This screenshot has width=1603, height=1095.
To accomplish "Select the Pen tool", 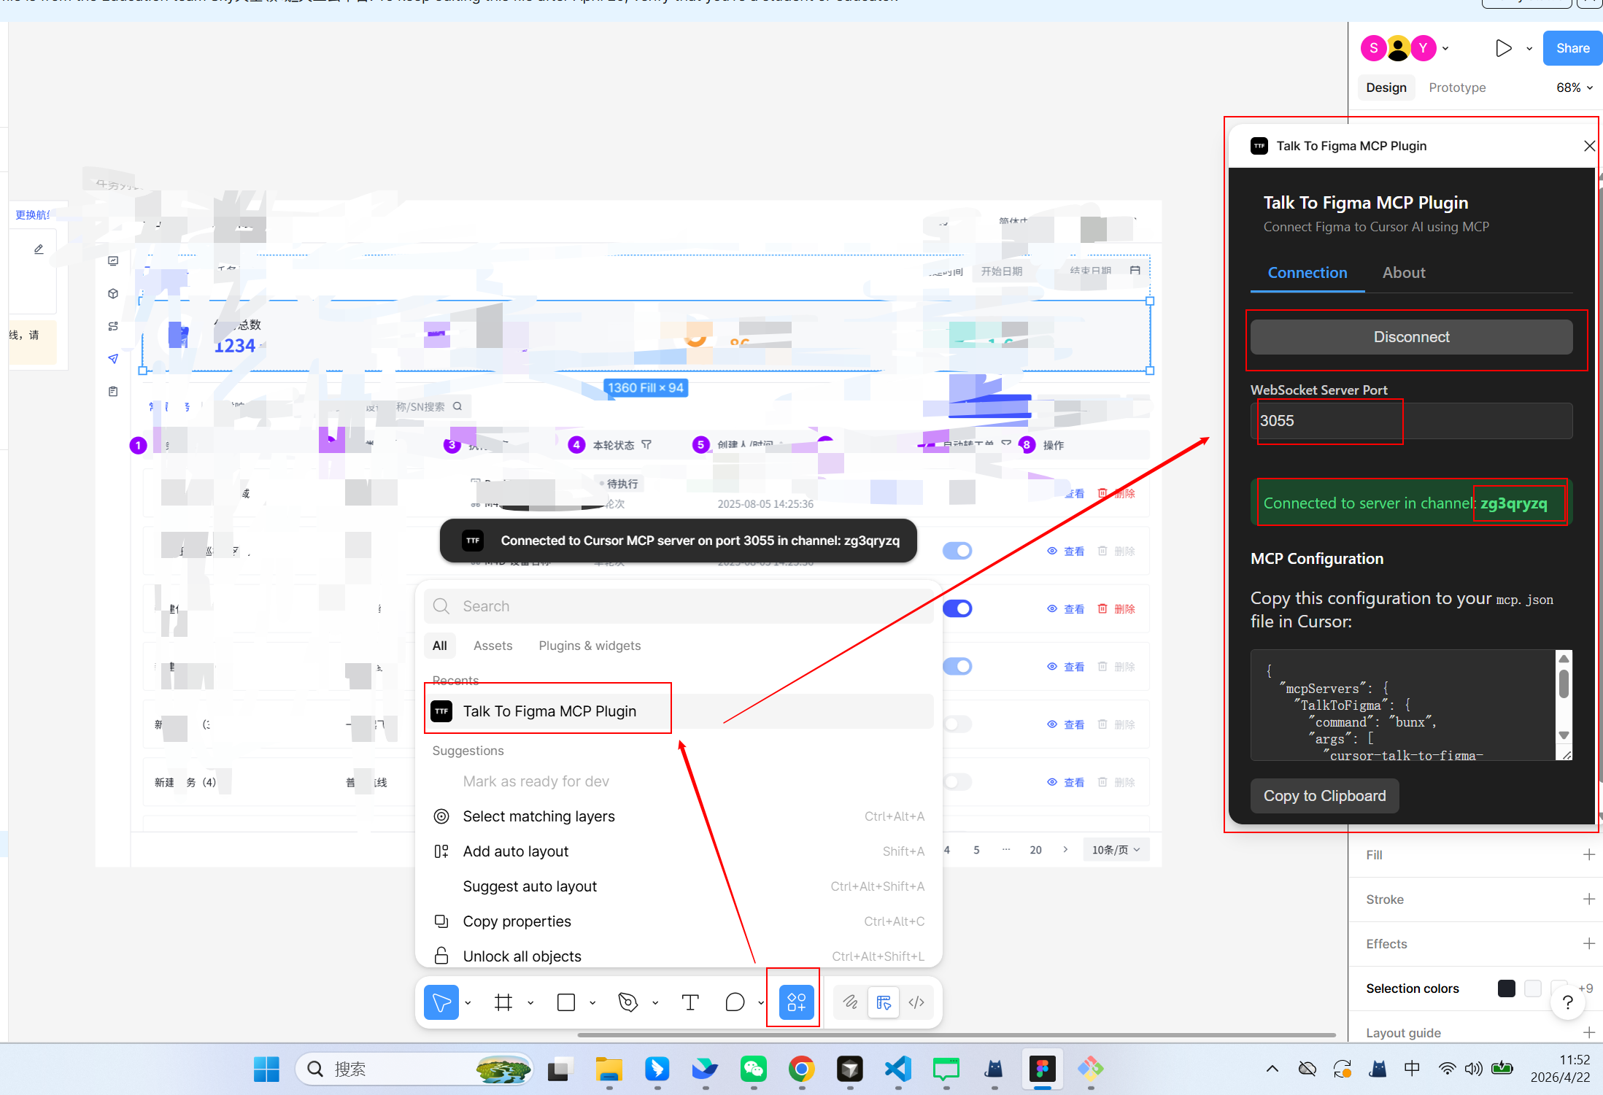I will coord(627,1002).
